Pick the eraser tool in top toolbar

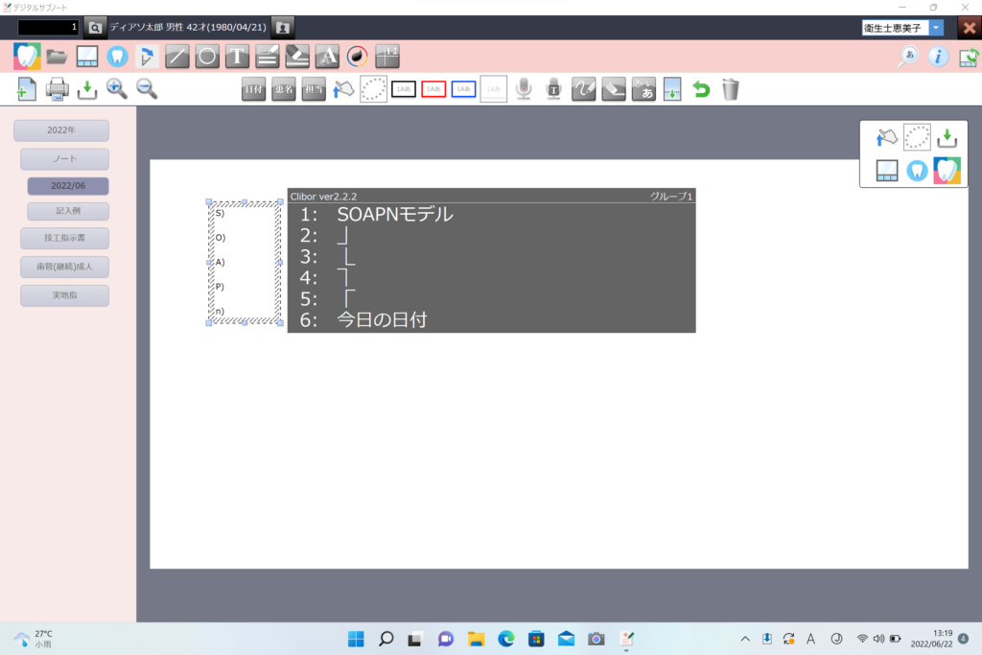(297, 56)
